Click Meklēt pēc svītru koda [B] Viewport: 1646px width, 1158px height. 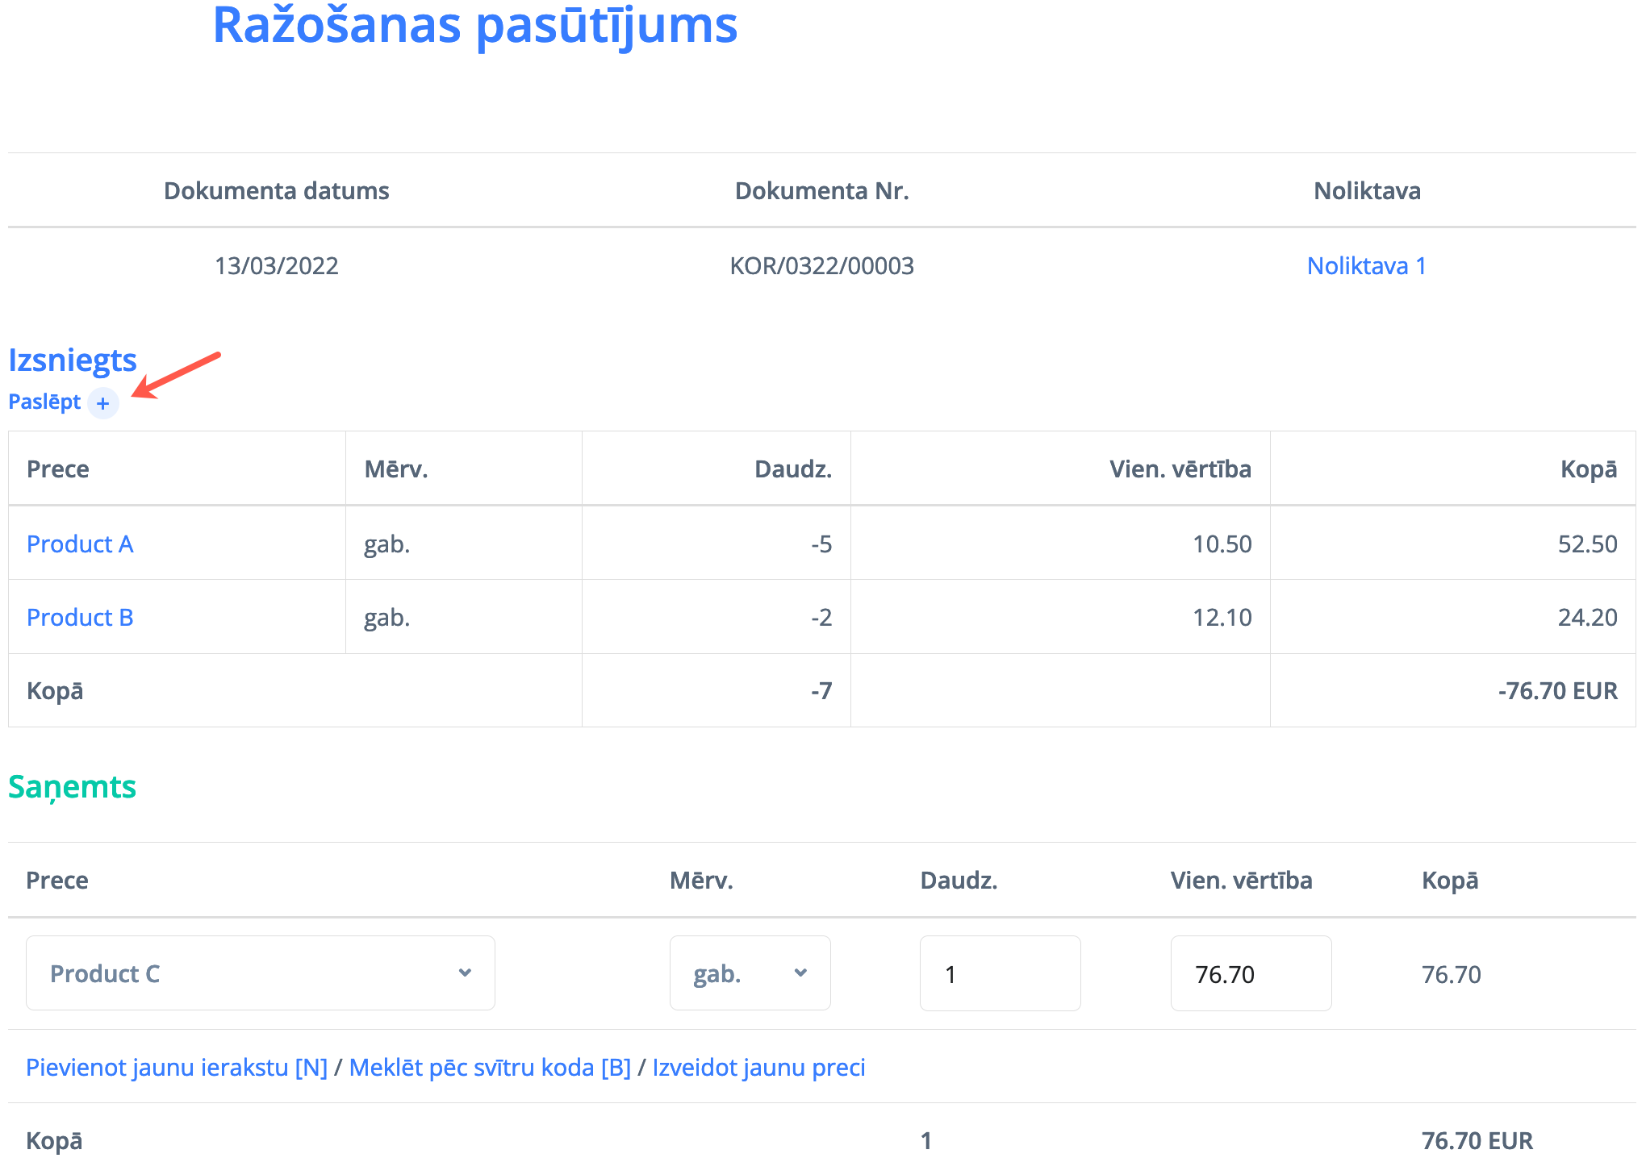pyautogui.click(x=490, y=1068)
